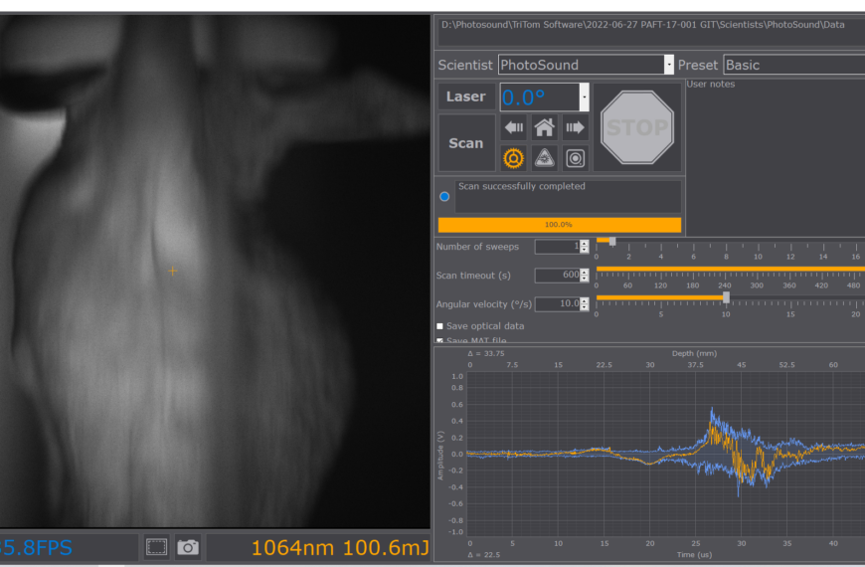This screenshot has width=865, height=567.
Task: Click the camera snapshot icon
Action: pos(188,546)
